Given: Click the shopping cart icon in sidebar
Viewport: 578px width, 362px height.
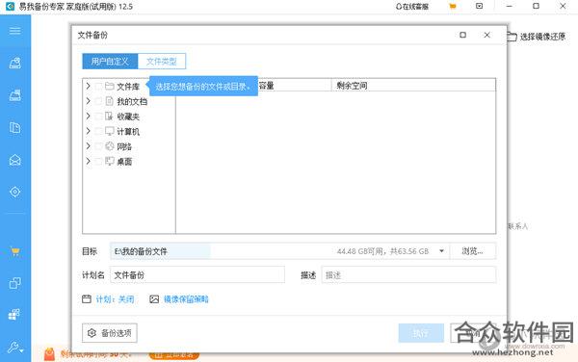Looking at the screenshot, I should tap(15, 251).
